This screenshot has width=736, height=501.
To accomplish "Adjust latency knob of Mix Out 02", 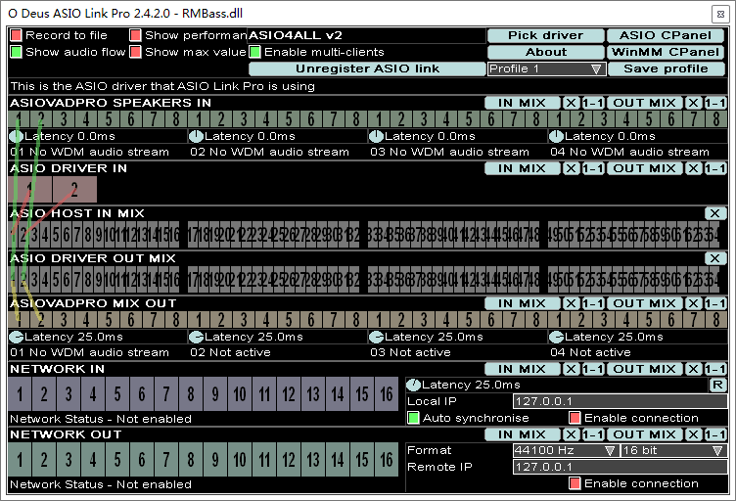I will (x=196, y=337).
